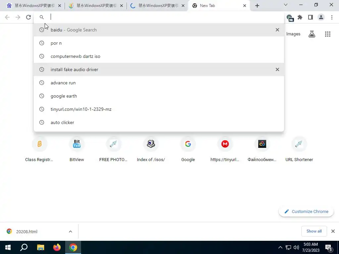Open the Windows Start menu

(8, 247)
